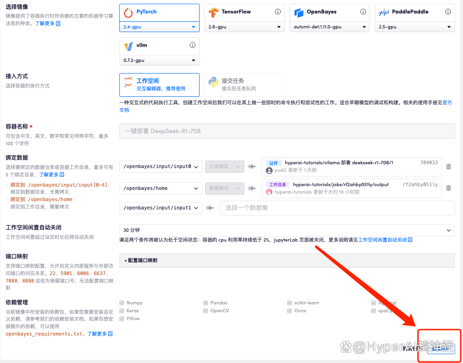Screen dimensions: 463x363
Task: Click the arrow icon beside input1 binding
Action: coord(210,208)
